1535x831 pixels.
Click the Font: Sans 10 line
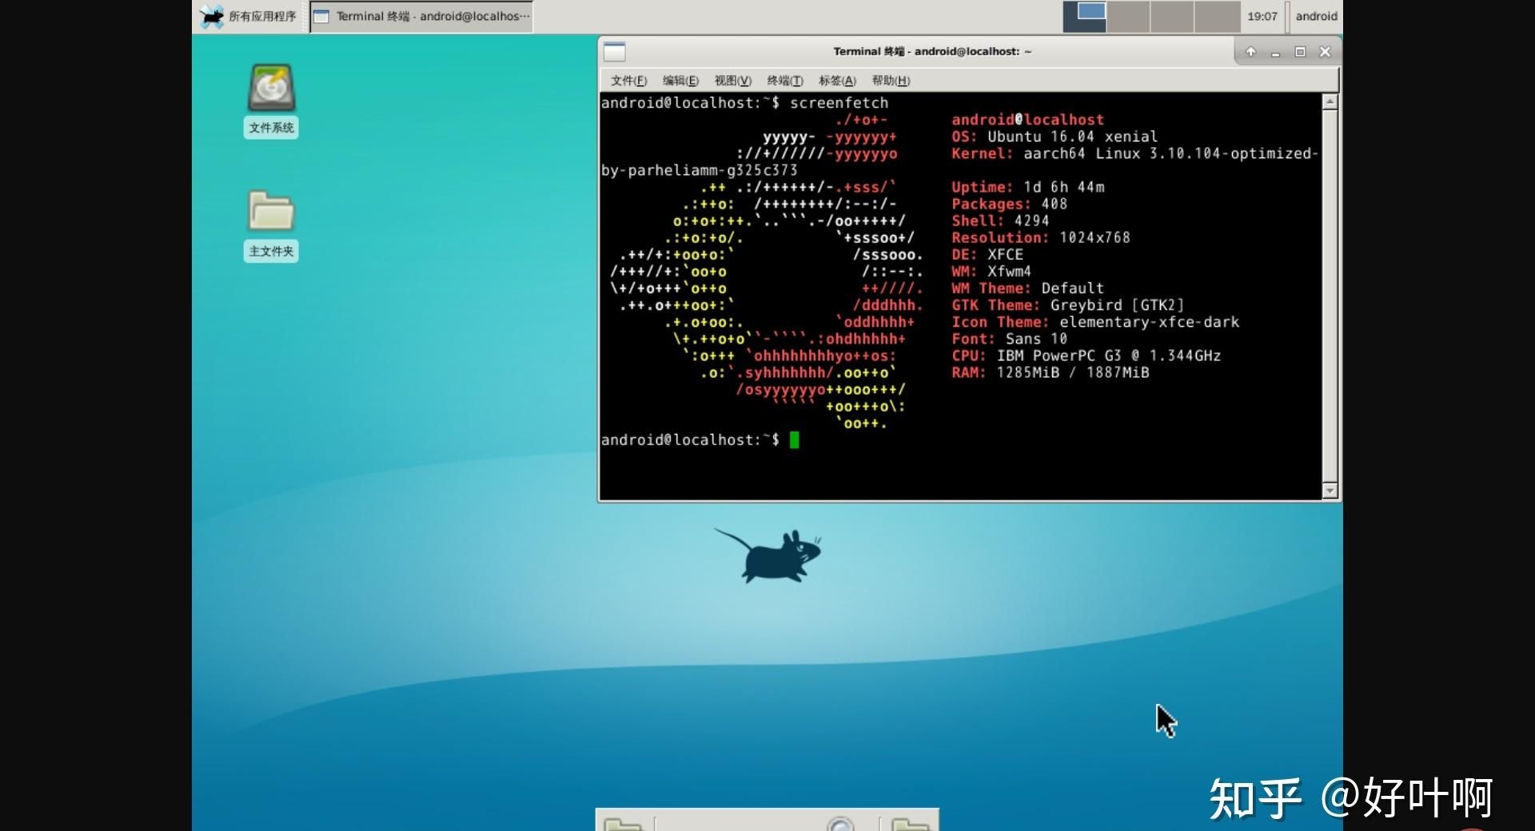[x=1009, y=338]
